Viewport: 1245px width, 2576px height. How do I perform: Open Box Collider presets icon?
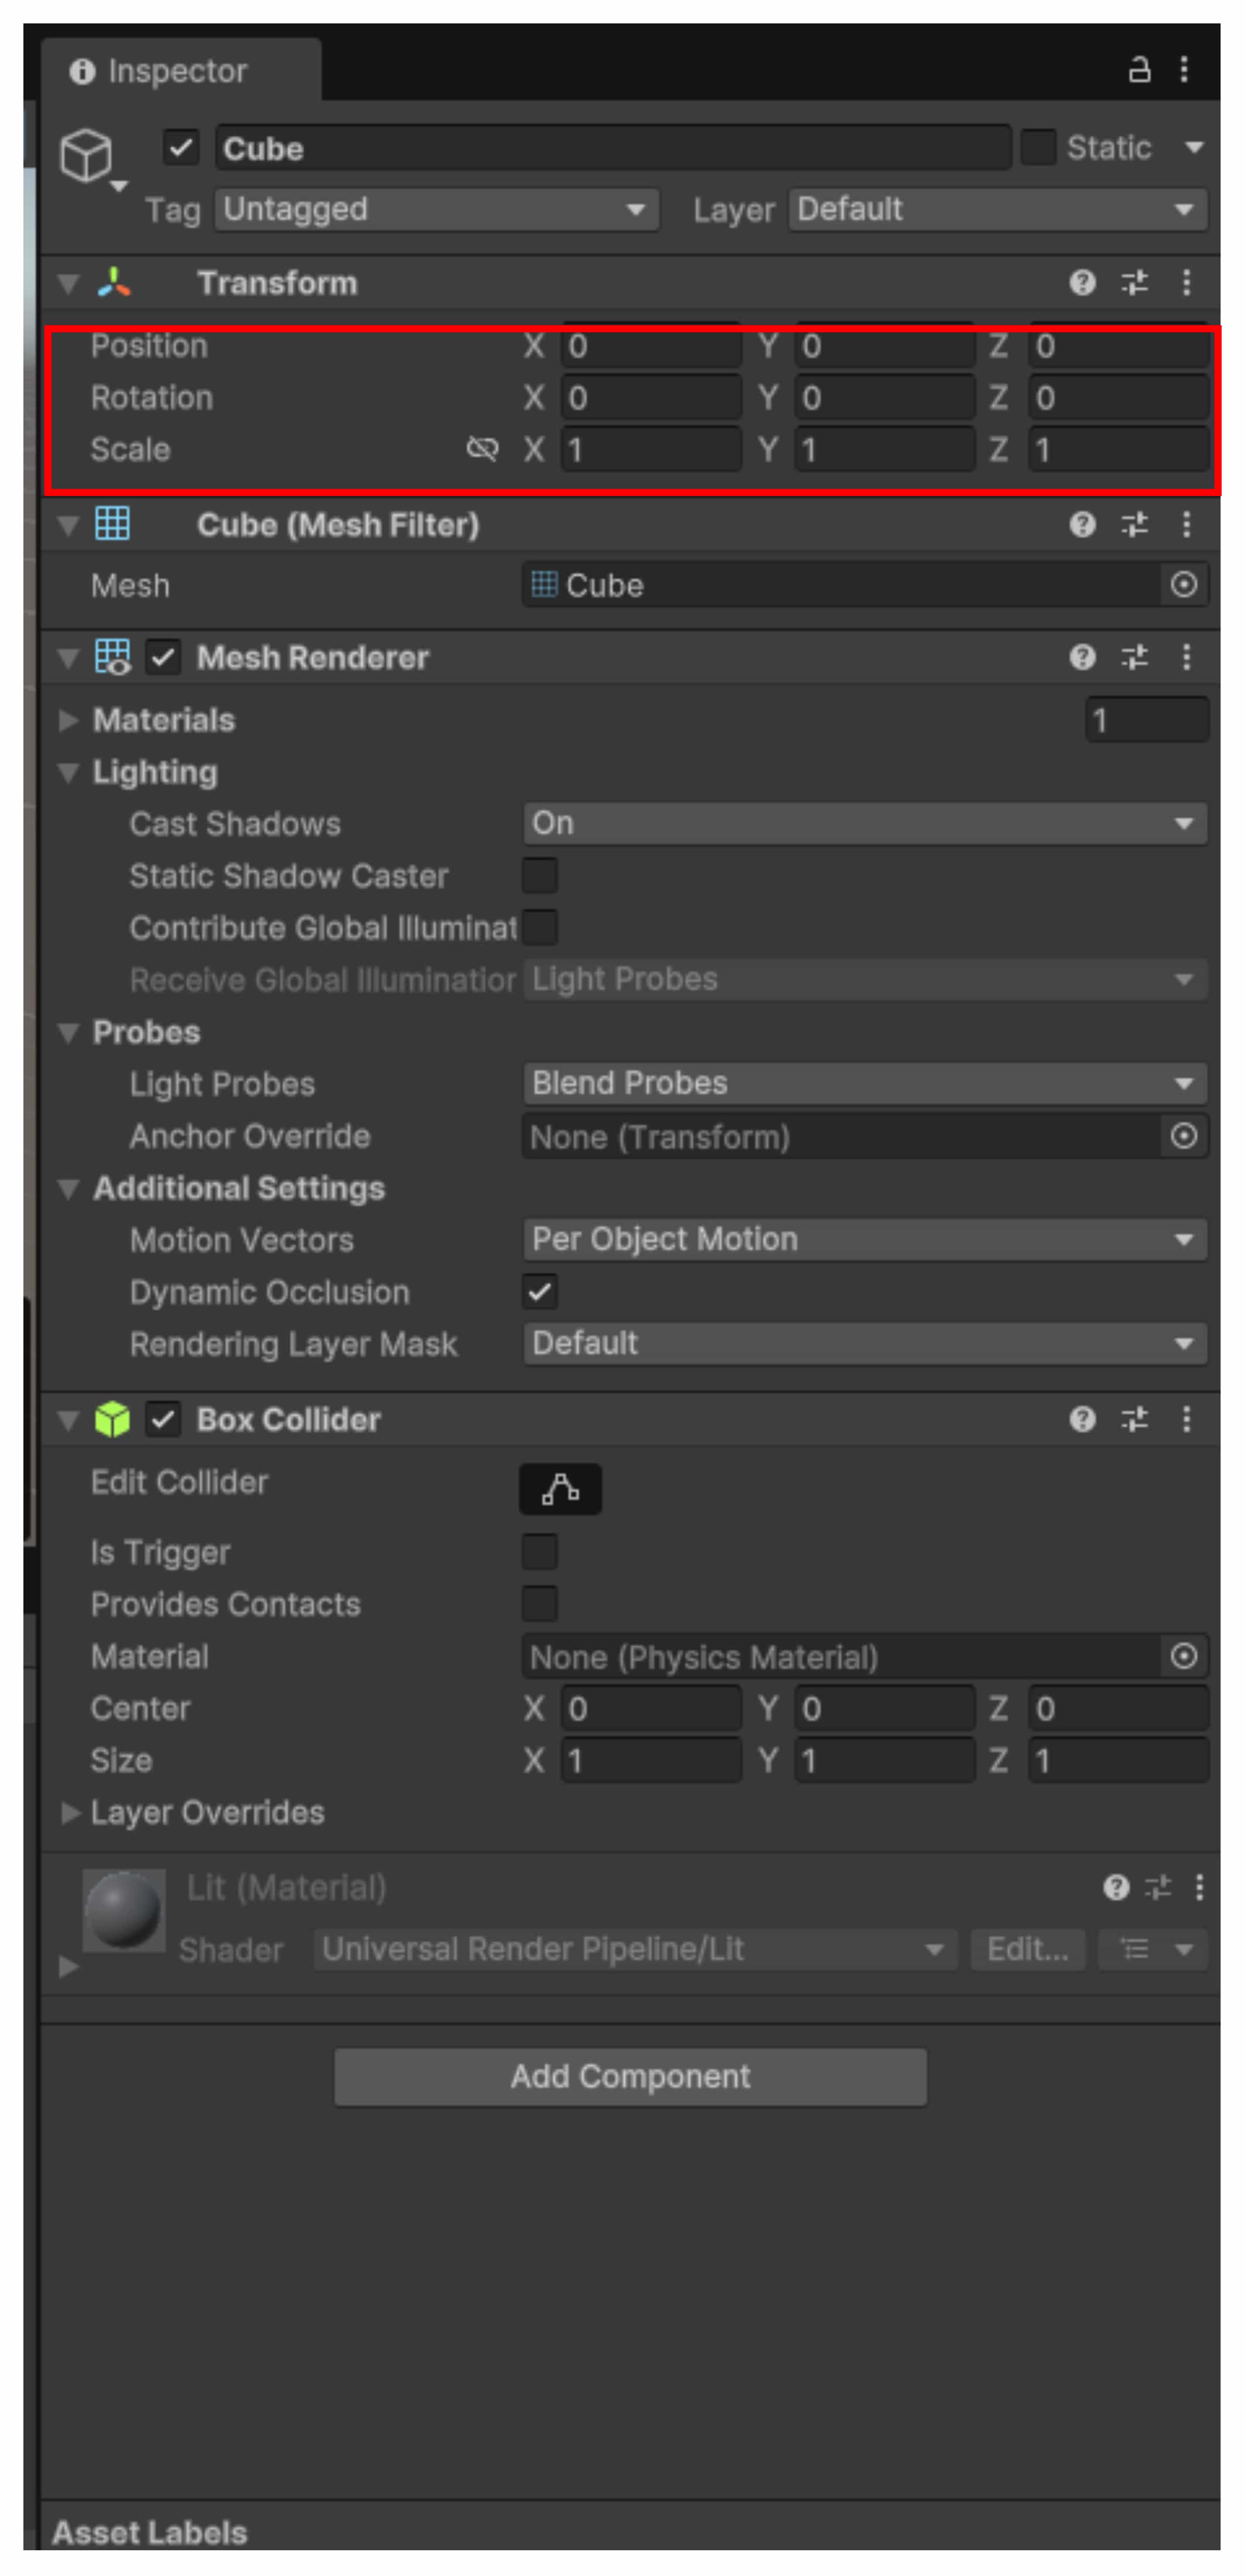point(1134,1419)
